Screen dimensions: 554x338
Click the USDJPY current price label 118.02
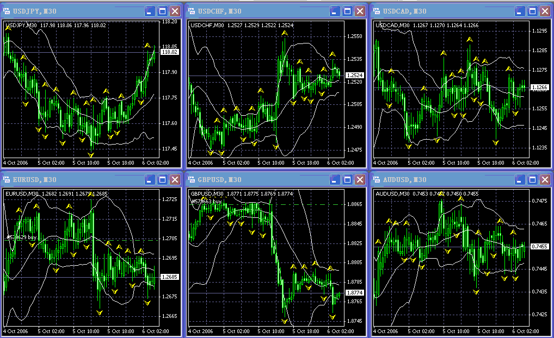pyautogui.click(x=170, y=52)
